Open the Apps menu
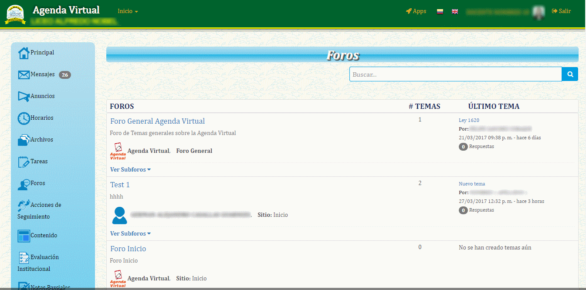The image size is (586, 290). 416,11
